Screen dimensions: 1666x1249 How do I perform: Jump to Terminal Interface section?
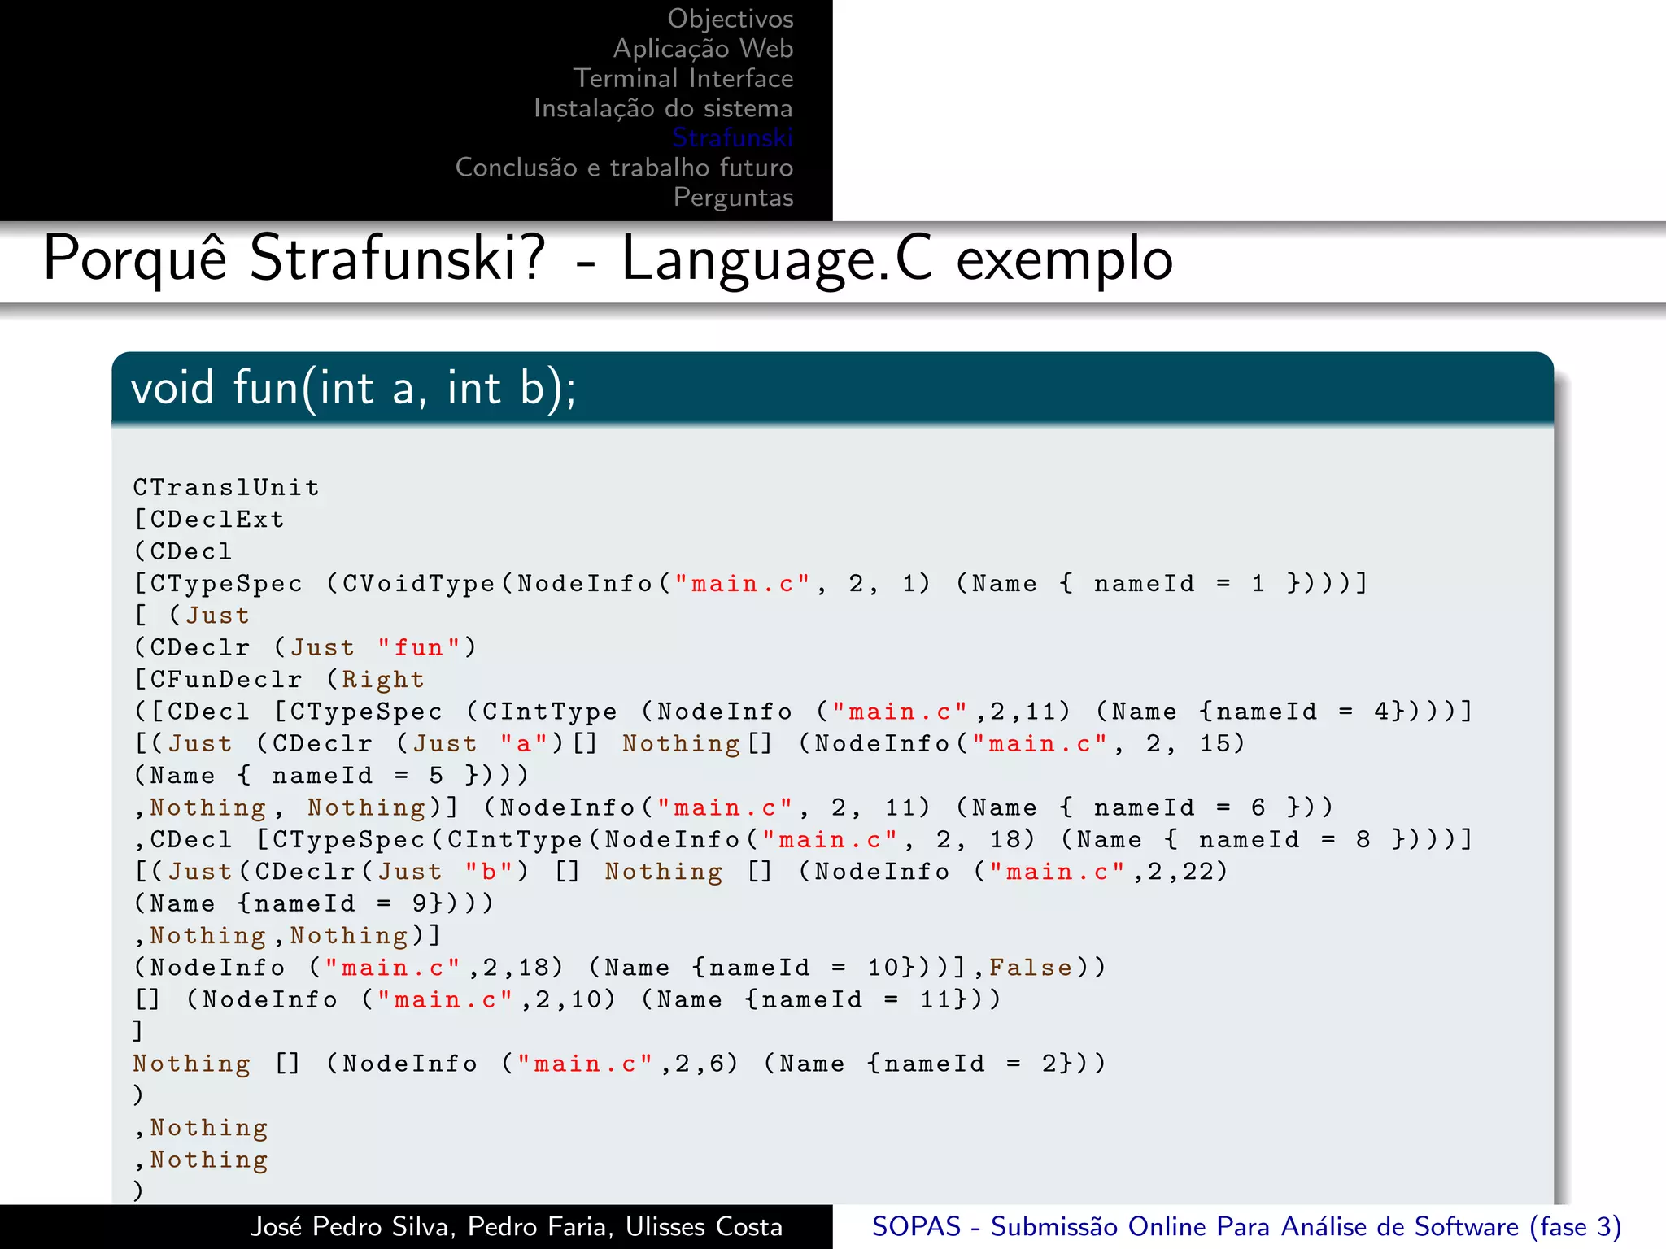683,78
